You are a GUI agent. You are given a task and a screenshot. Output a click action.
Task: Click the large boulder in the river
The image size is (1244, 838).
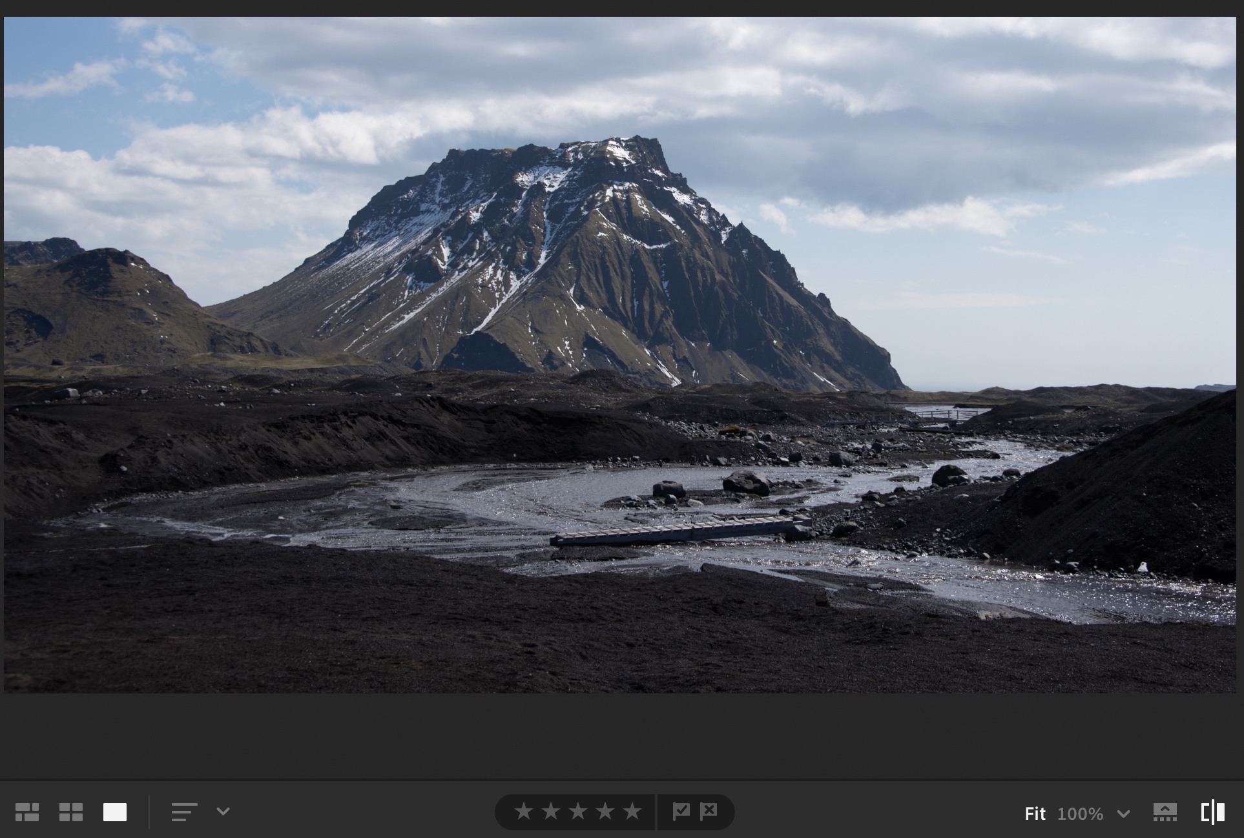[x=747, y=482]
